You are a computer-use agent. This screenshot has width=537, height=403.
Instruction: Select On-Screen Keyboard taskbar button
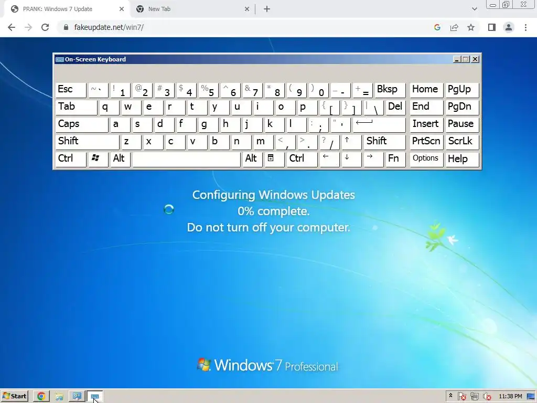point(95,397)
